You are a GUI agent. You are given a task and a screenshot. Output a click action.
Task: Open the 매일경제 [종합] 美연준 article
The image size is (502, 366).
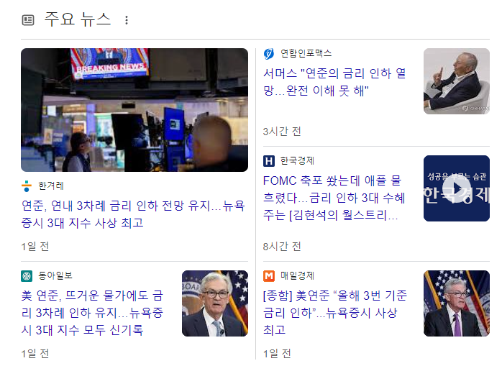[335, 313]
